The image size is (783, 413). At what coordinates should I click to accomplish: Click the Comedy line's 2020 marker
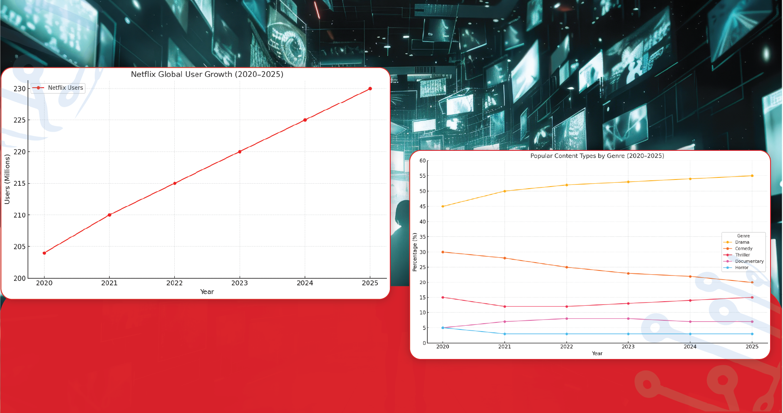coord(442,251)
